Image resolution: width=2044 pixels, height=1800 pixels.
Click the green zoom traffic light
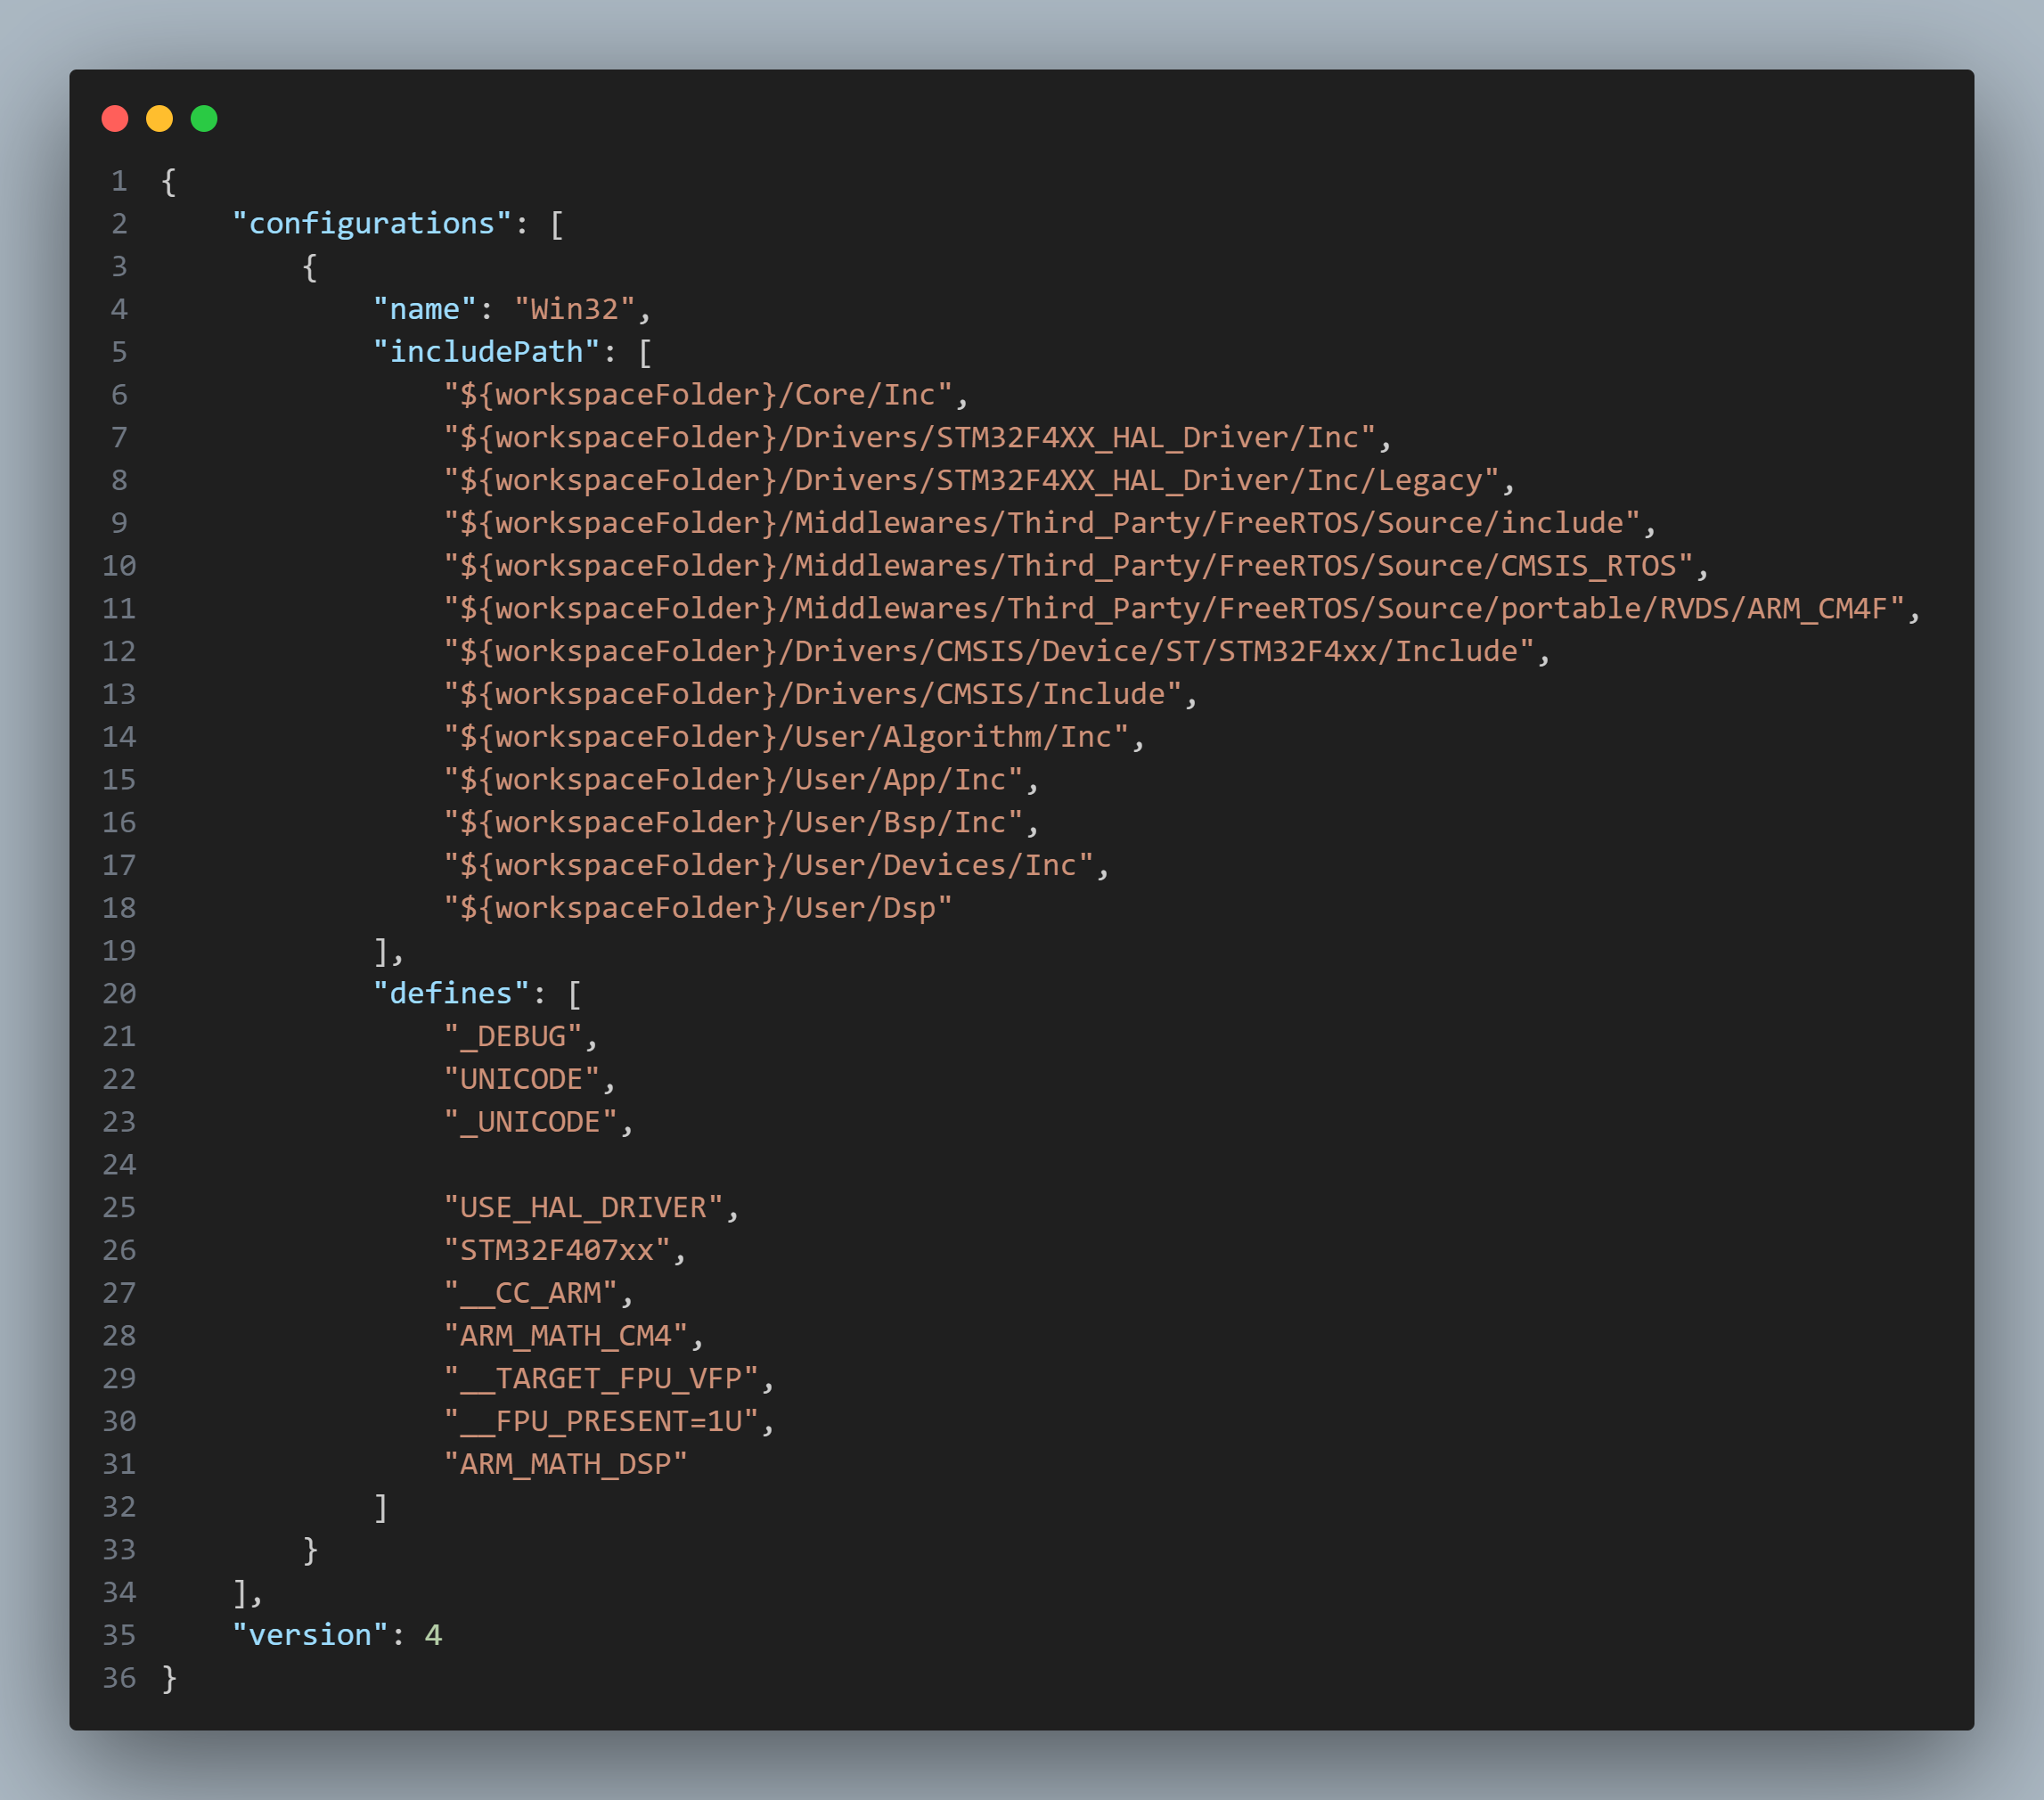(x=204, y=118)
